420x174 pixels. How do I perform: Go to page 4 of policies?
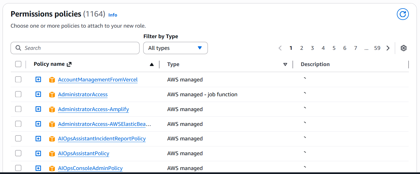323,48
